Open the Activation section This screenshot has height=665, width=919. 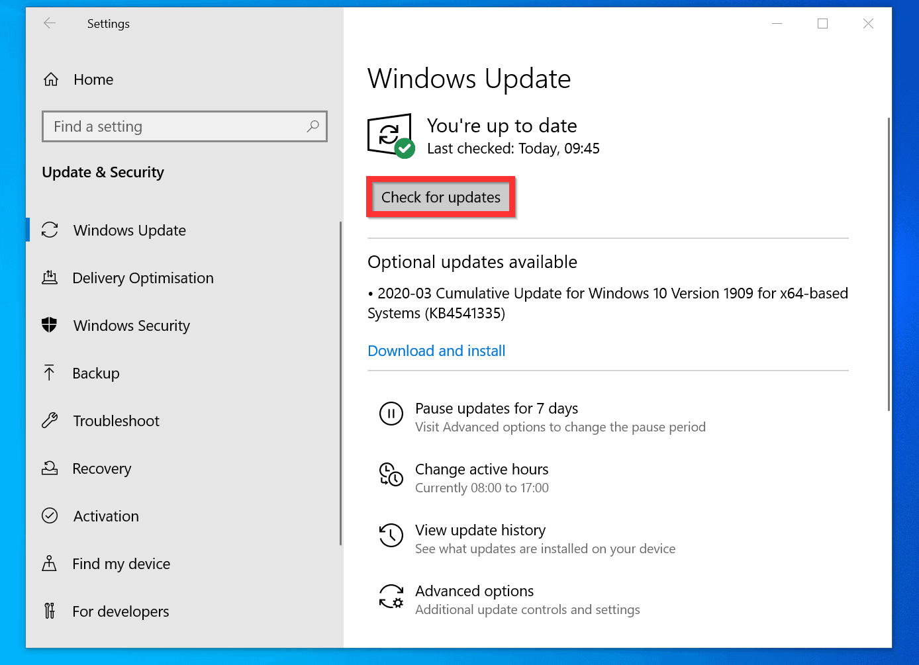pos(106,516)
